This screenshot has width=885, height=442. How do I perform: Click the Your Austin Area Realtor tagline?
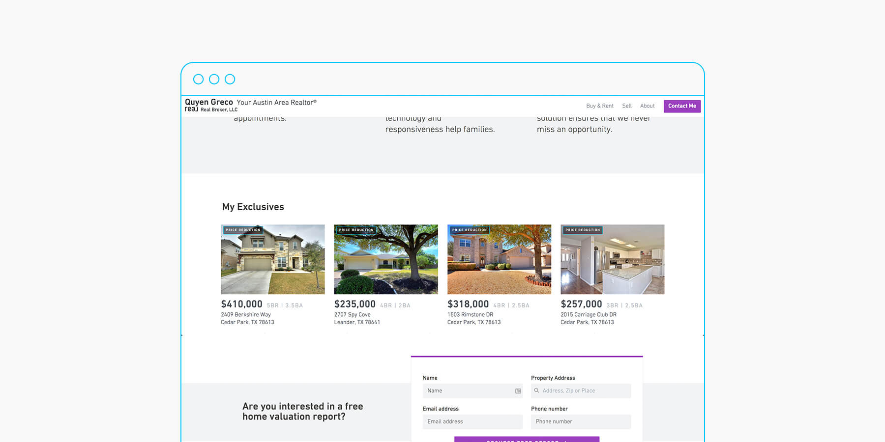pos(277,102)
